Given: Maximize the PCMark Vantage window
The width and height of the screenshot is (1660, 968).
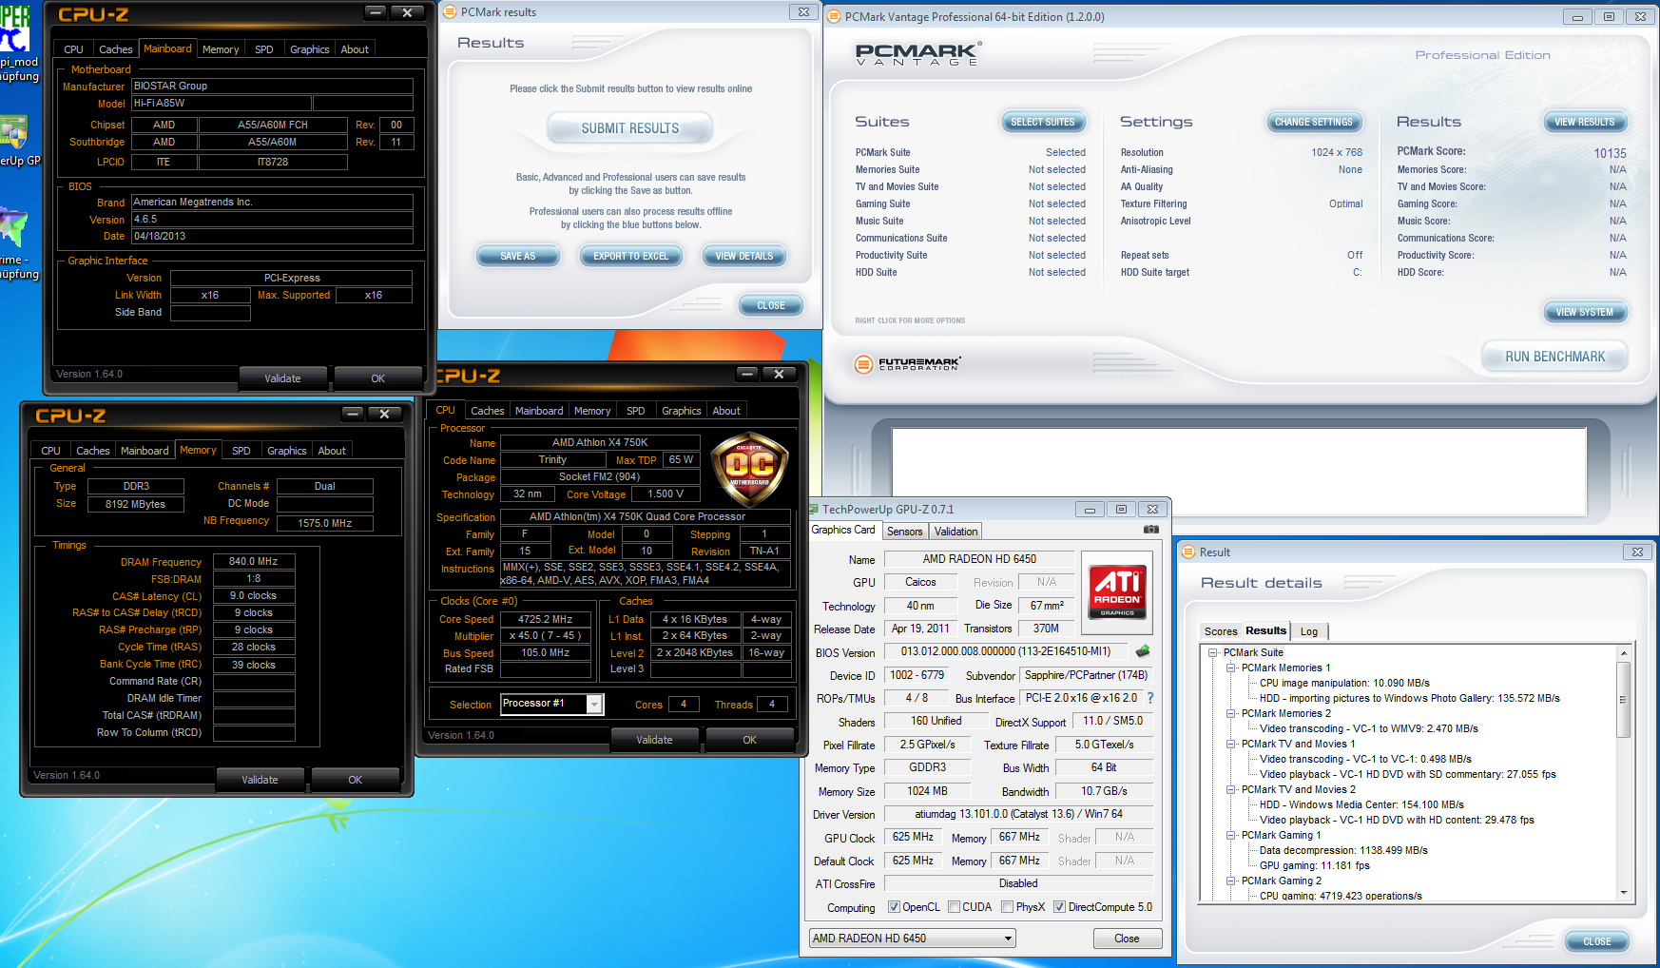Looking at the screenshot, I should coord(1609,17).
